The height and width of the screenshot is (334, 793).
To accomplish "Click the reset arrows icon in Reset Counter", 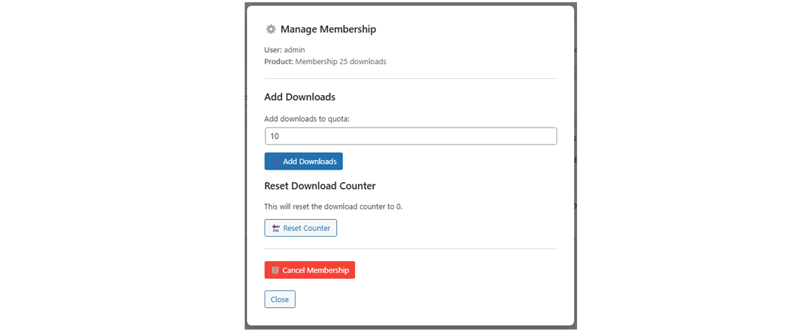I will click(x=276, y=229).
